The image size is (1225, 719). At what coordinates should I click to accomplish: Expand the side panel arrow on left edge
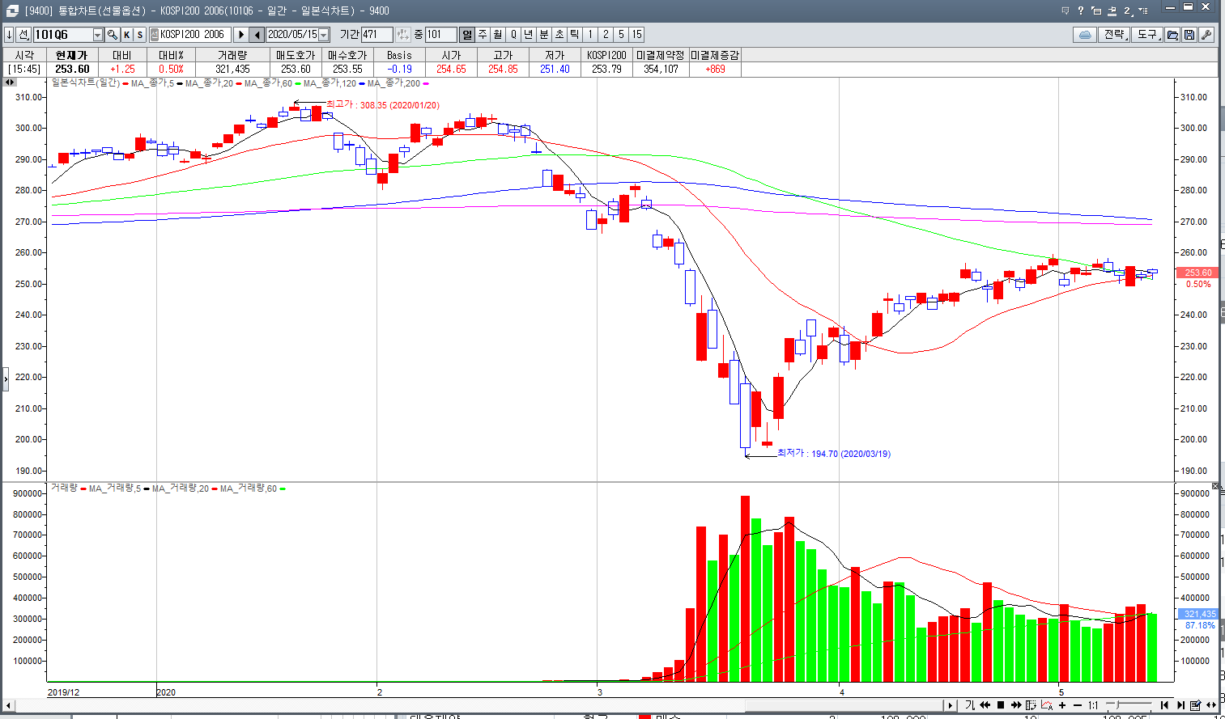point(5,378)
